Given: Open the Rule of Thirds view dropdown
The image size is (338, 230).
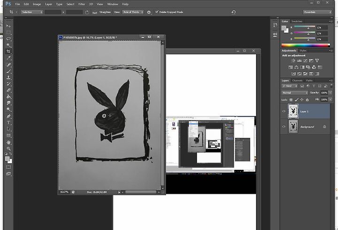Looking at the screenshot, I should click(133, 12).
